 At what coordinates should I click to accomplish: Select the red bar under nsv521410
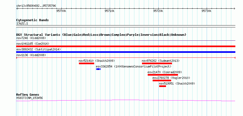pyautogui.click(x=87, y=63)
